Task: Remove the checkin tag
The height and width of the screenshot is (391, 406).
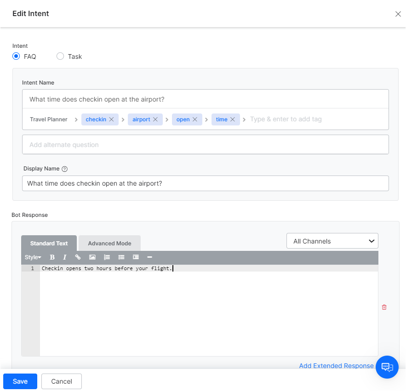Action: 110,119
